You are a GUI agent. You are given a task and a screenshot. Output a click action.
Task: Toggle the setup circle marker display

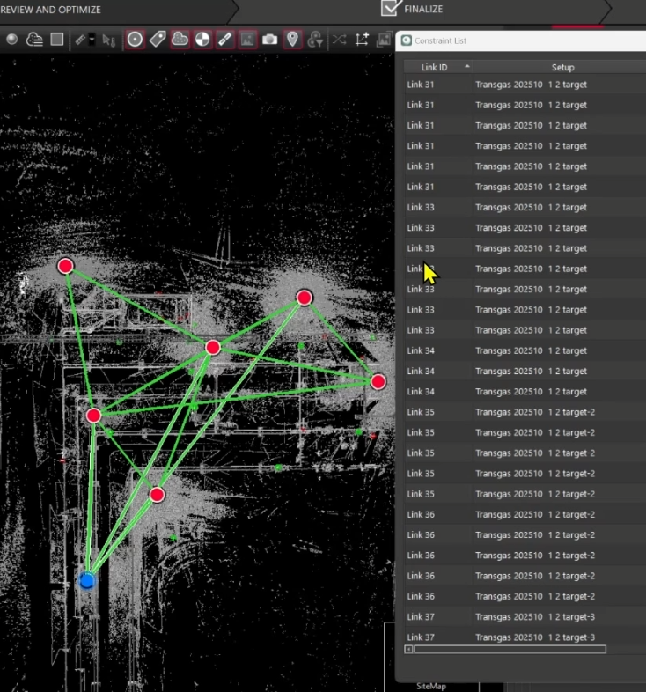coord(135,40)
